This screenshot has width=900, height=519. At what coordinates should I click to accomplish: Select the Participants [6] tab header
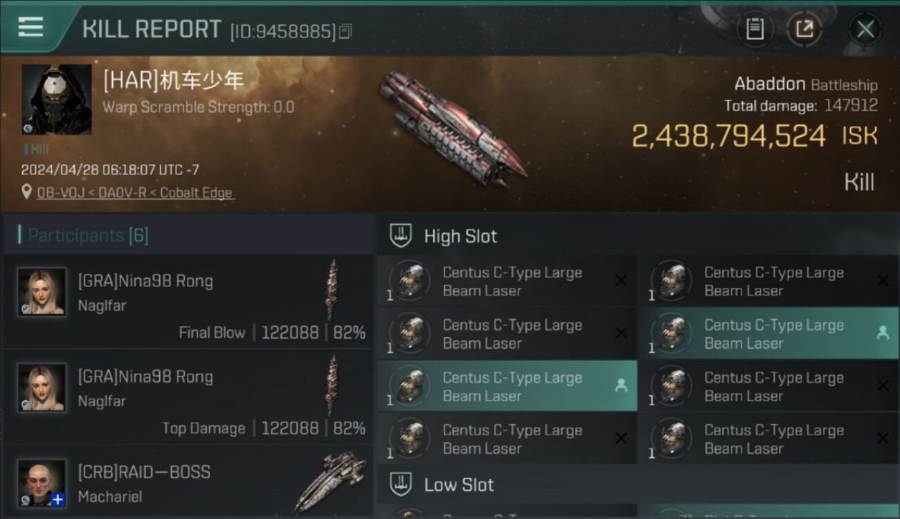pyautogui.click(x=88, y=235)
